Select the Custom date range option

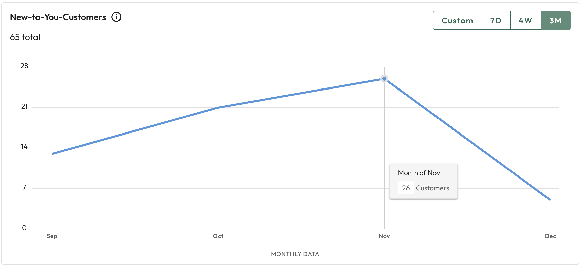click(457, 21)
